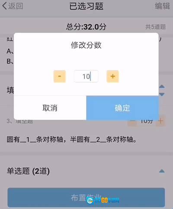This screenshot has width=173, height=209.
Task: Tap plus beside question 3's 10分
Action: (x=161, y=121)
